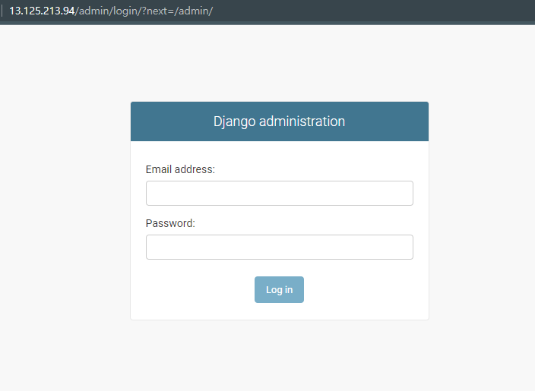Click the "Password:" label
The width and height of the screenshot is (535, 391).
[x=170, y=223]
